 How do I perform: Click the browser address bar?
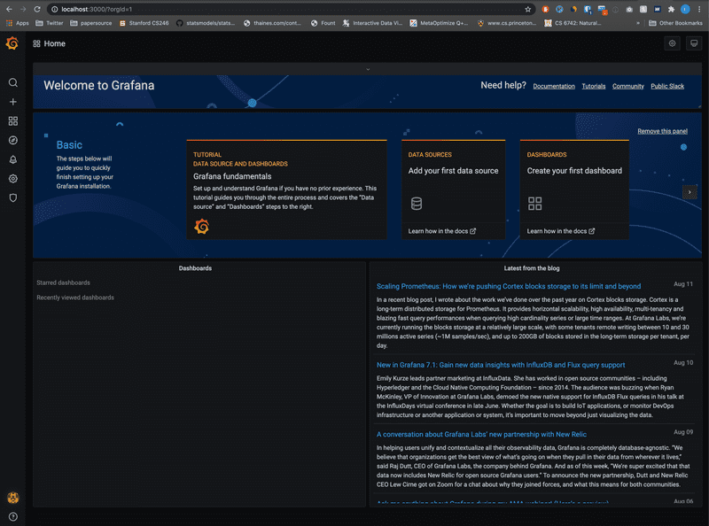(290, 9)
